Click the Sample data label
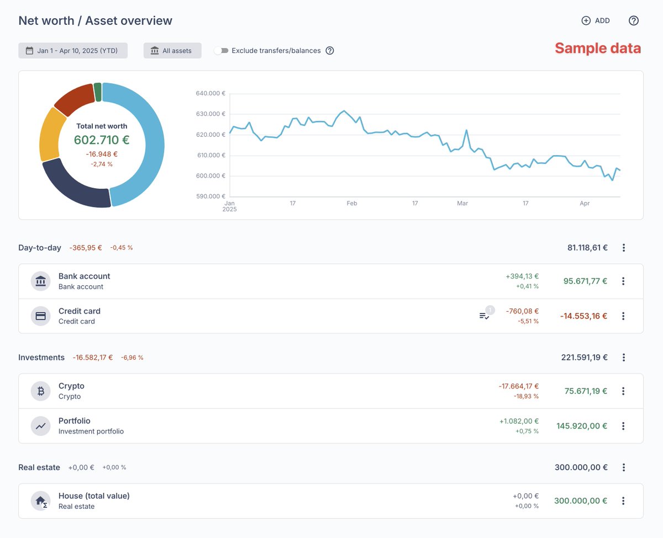This screenshot has width=663, height=538. coord(597,49)
